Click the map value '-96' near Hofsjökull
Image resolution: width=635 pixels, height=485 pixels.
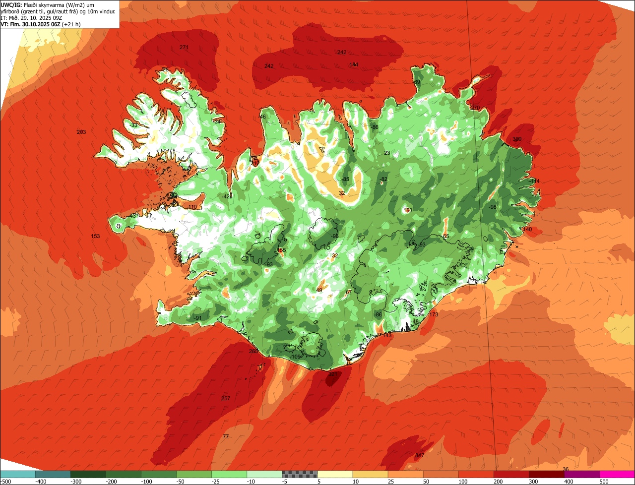coord(335,236)
